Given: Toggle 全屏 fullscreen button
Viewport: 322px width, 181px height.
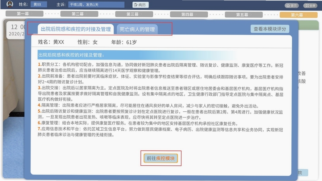Looking at the screenshot, I should [310, 6].
